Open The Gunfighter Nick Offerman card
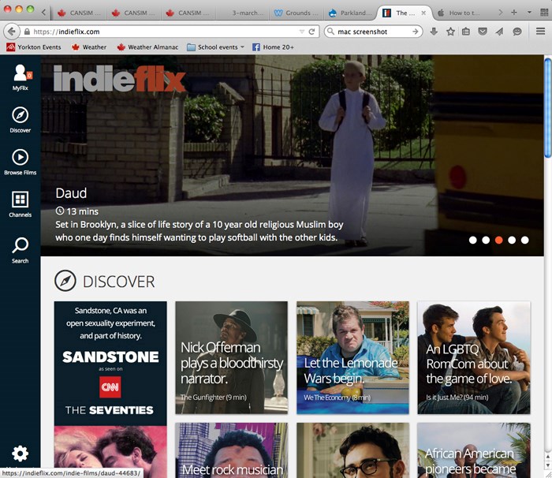This screenshot has width=552, height=478. coord(231,357)
